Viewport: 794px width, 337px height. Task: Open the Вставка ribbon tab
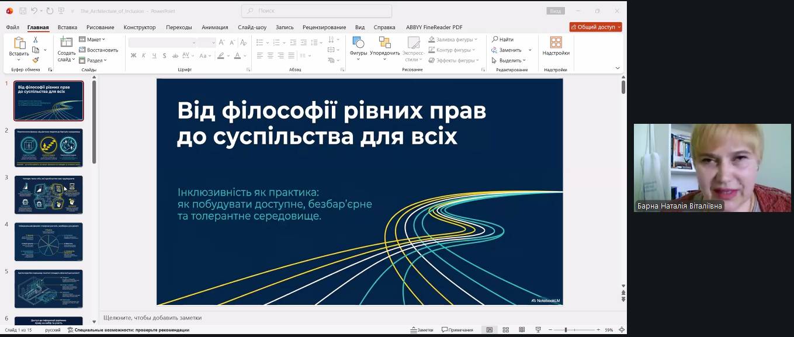[67, 27]
